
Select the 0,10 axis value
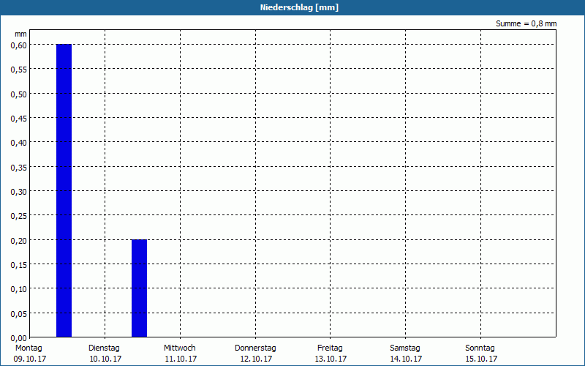19,289
